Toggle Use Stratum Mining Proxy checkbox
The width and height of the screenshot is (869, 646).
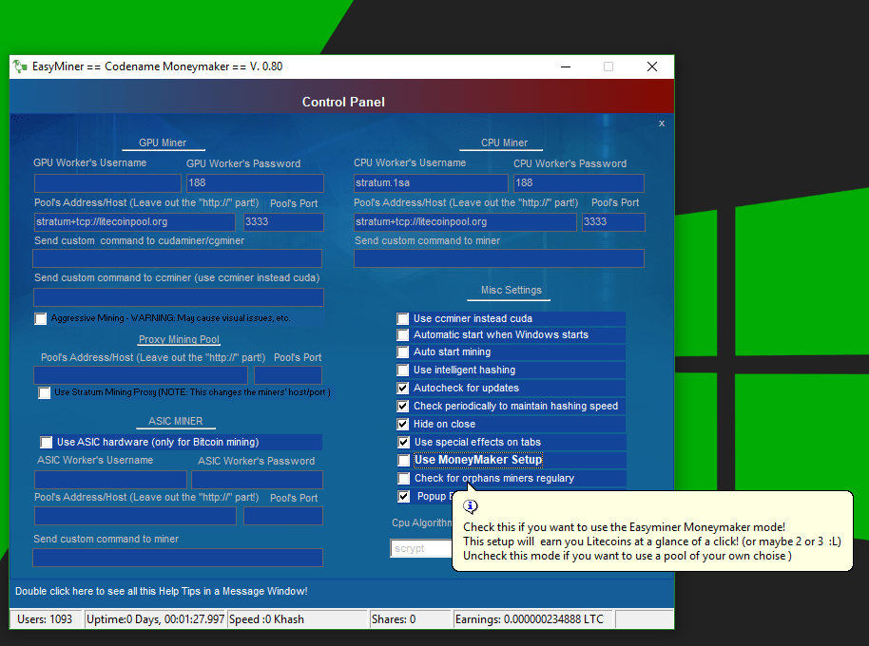45,392
